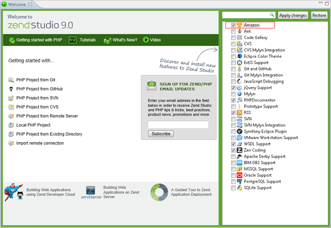Screen dimensions: 331x228
Task: Click the email envelope sign-up icon
Action: pos(152,86)
